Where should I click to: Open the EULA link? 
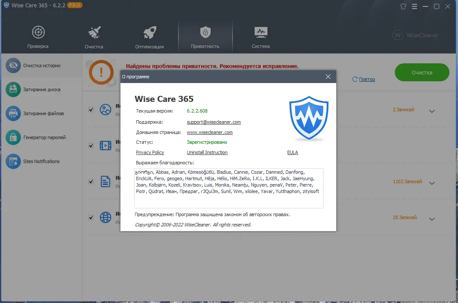(292, 152)
